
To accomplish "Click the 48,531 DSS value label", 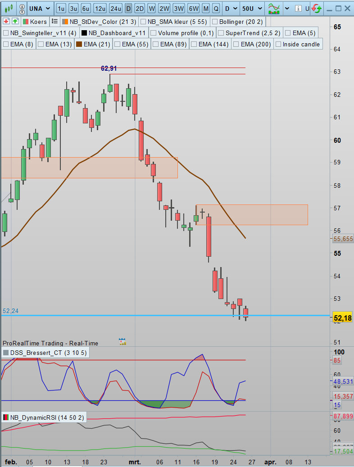I will click(x=343, y=381).
